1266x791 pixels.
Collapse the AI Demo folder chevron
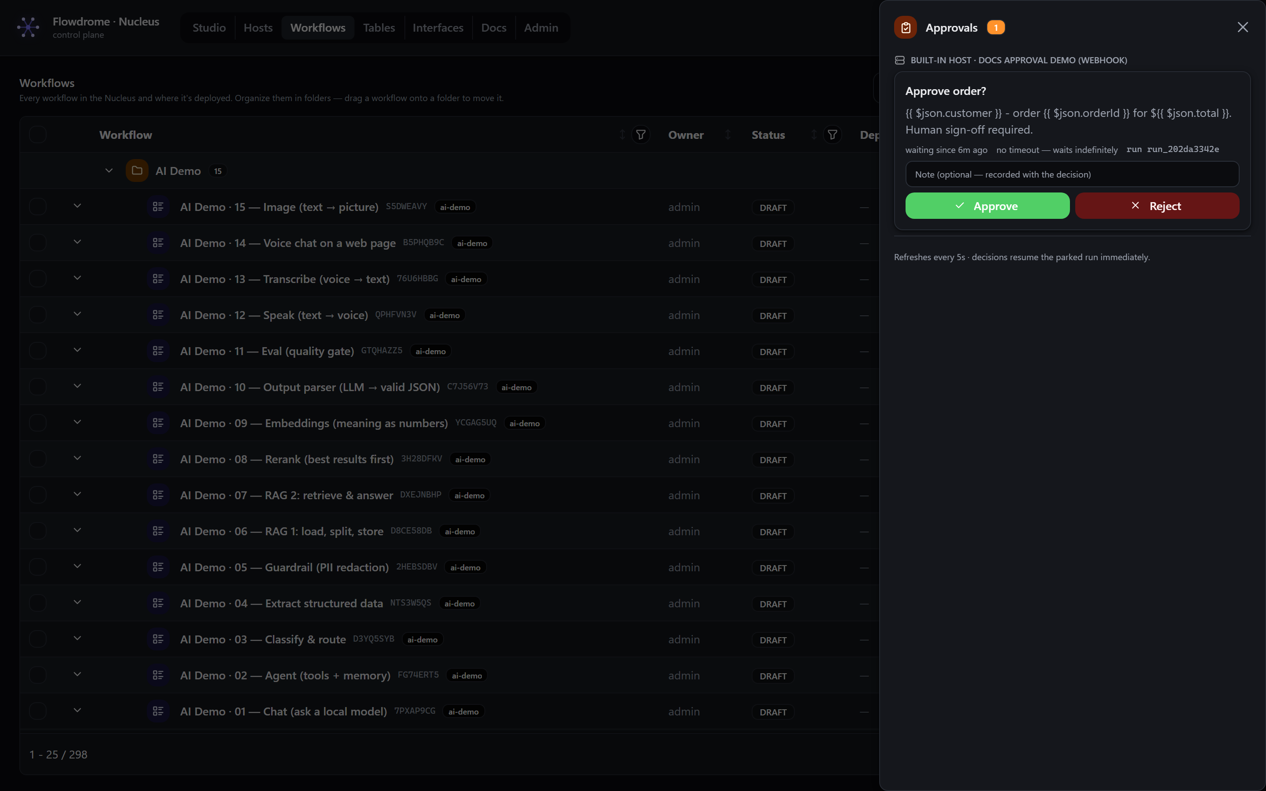pyautogui.click(x=109, y=171)
